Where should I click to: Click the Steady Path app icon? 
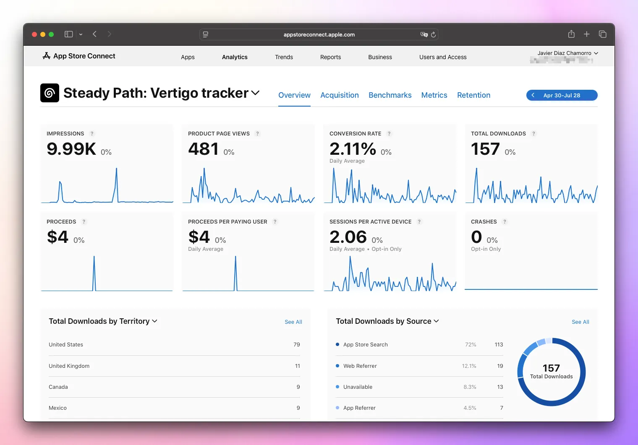point(50,93)
